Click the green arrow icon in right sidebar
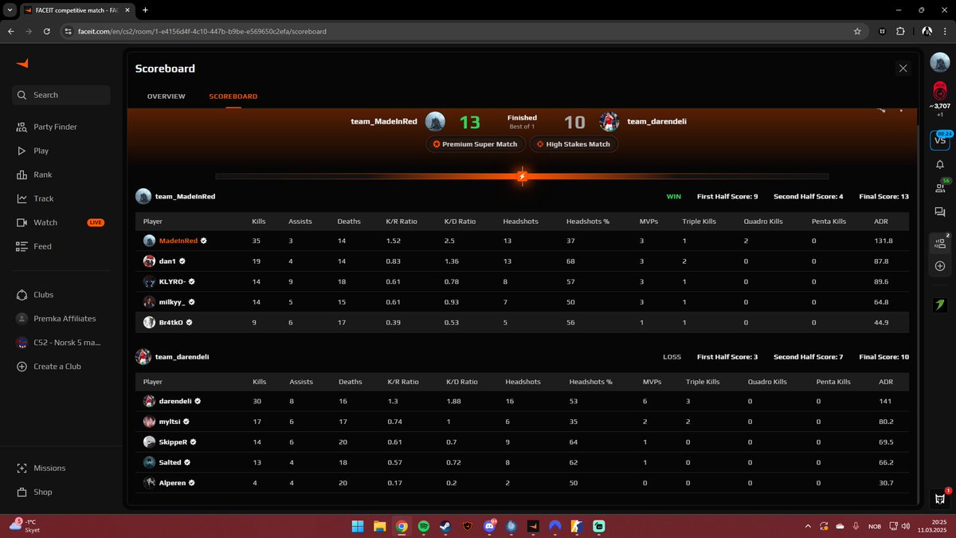 pos(940,305)
